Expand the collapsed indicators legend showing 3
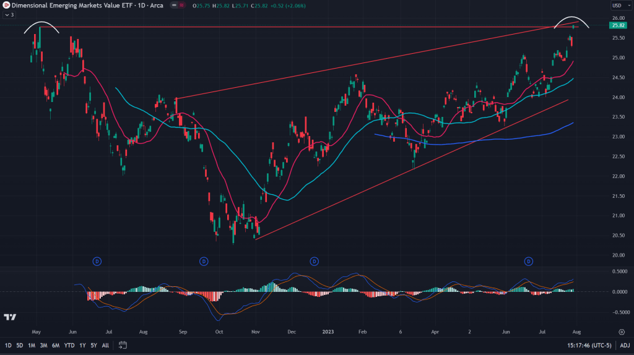This screenshot has width=634, height=355. tap(8, 14)
